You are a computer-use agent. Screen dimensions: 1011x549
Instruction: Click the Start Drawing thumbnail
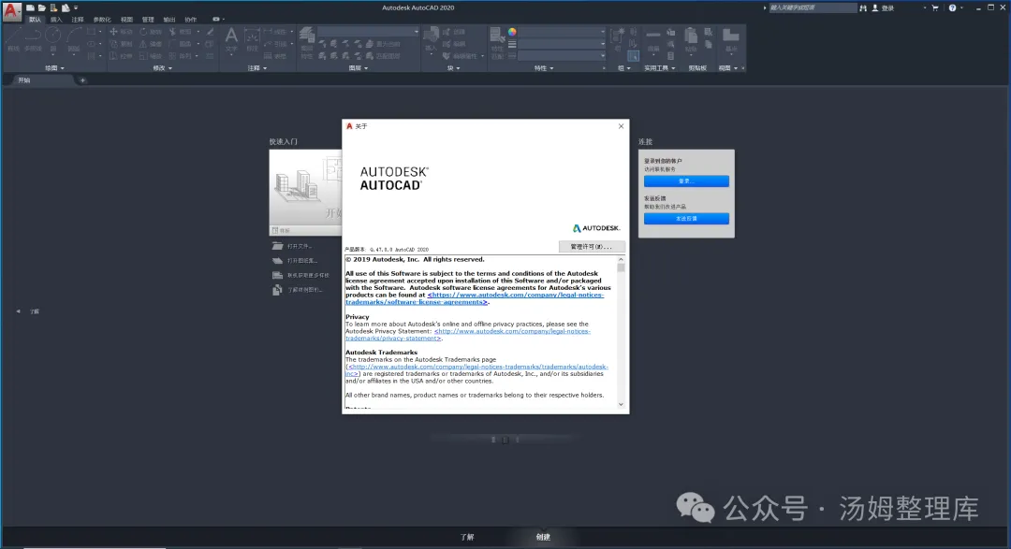(305, 193)
